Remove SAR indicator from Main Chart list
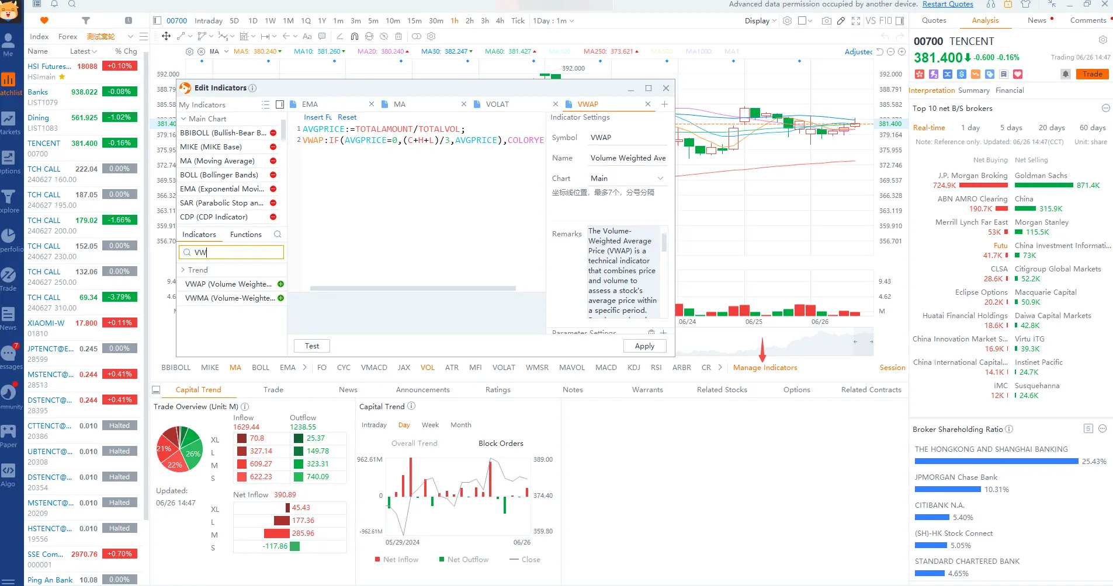This screenshot has height=586, width=1113. (x=273, y=203)
